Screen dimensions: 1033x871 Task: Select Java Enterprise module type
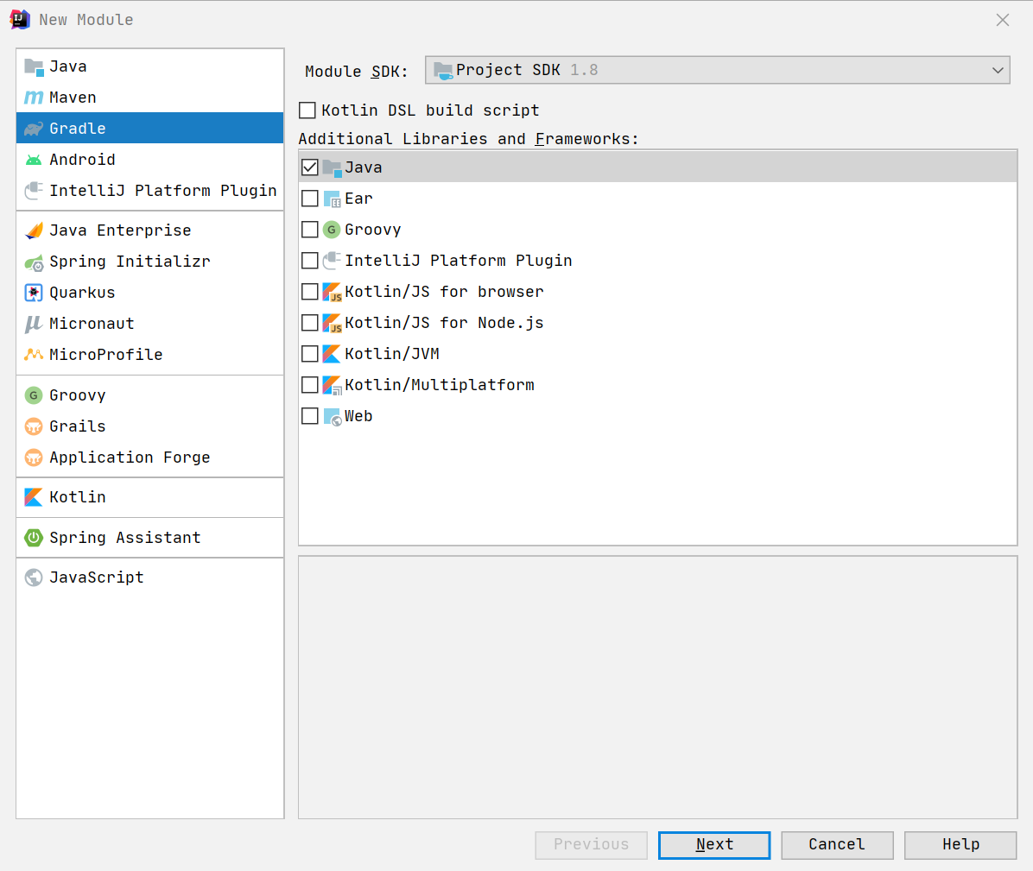[x=120, y=230]
